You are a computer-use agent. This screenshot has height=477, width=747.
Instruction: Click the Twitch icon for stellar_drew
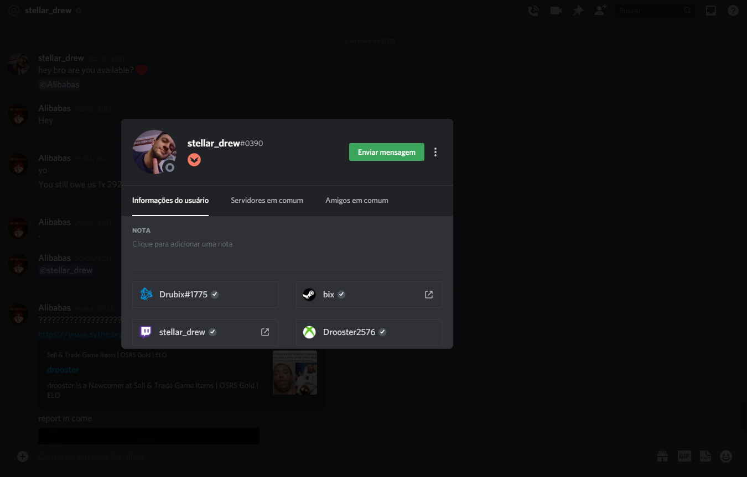pyautogui.click(x=146, y=332)
